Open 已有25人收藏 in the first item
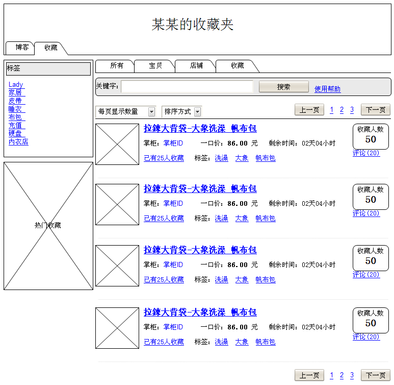The image size is (394, 385). click(x=164, y=158)
